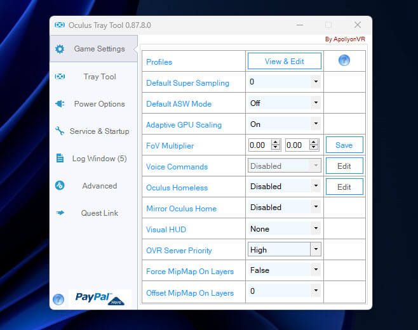Screen dimensions: 418x330
Task: Decrease the first FoV Multiplier value
Action: click(x=276, y=148)
